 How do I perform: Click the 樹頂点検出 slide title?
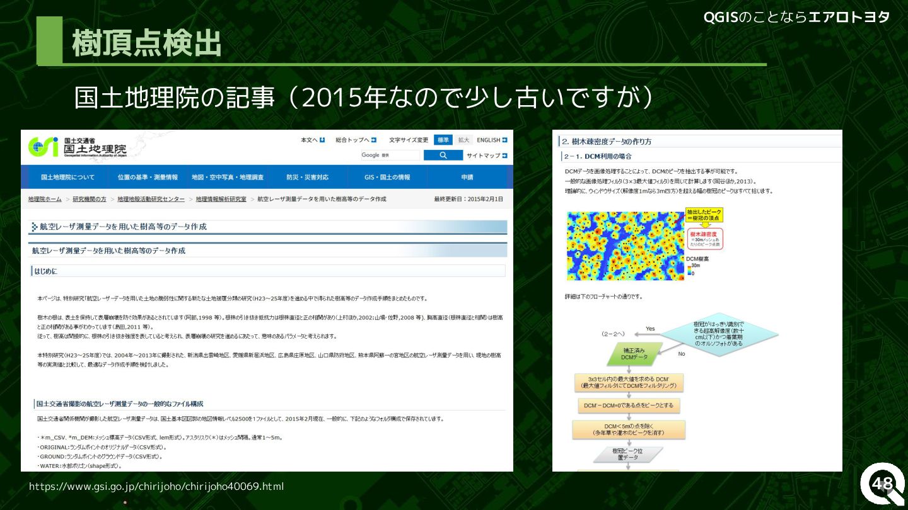pos(147,43)
